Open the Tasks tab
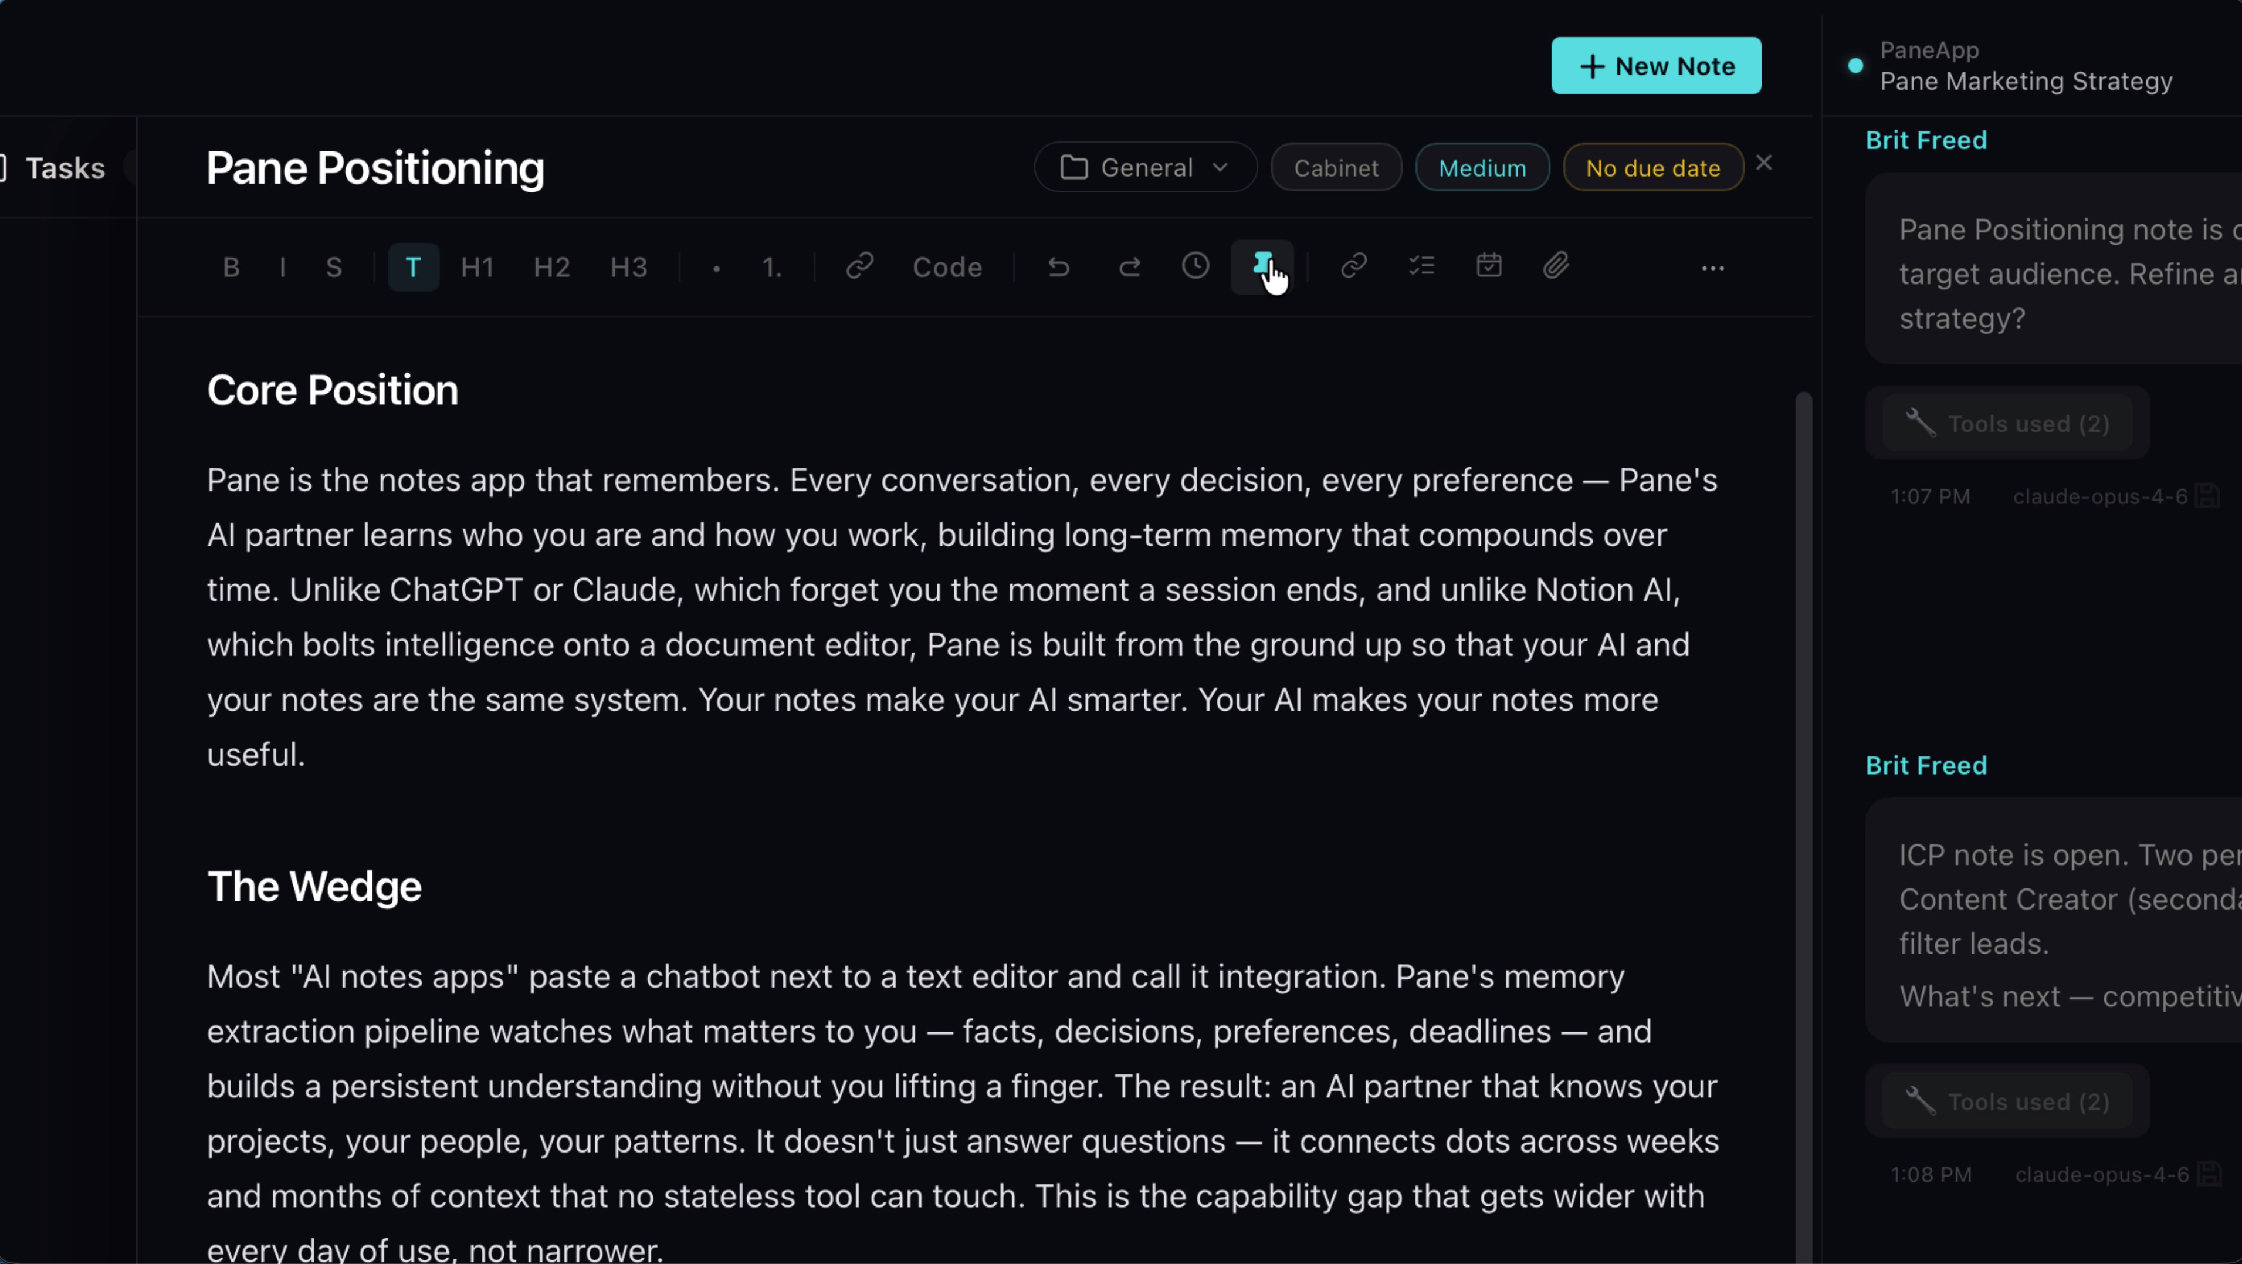This screenshot has width=2242, height=1264. coord(65,168)
